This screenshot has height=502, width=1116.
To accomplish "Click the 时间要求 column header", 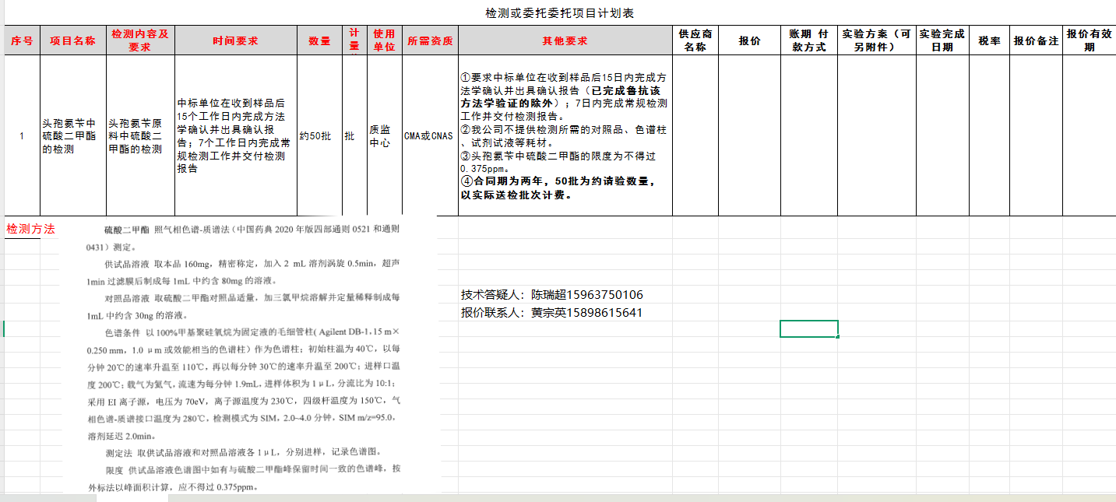I will [x=236, y=40].
